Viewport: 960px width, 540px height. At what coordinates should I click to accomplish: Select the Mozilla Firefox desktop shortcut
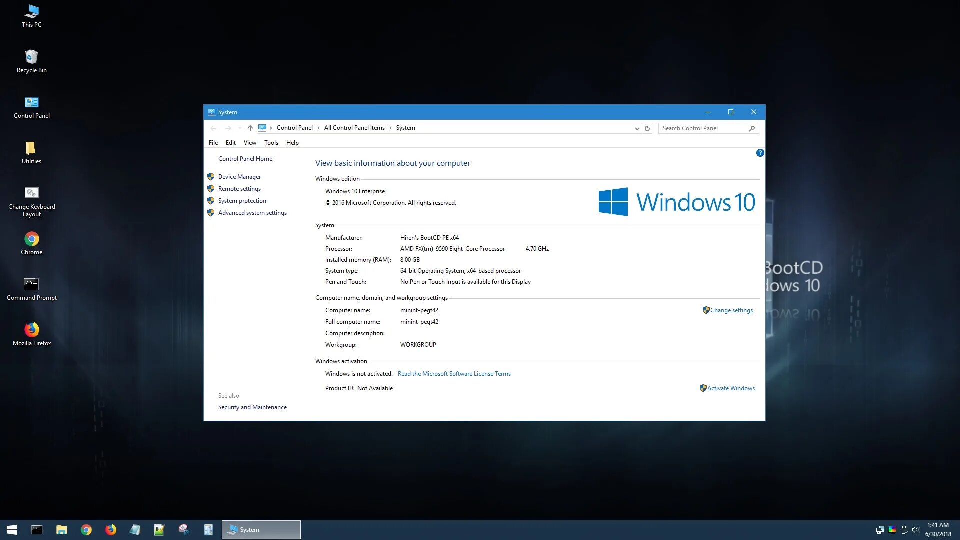coord(31,334)
